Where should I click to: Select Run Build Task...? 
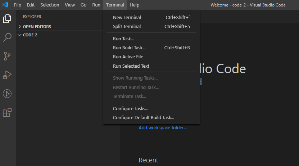coord(151,48)
